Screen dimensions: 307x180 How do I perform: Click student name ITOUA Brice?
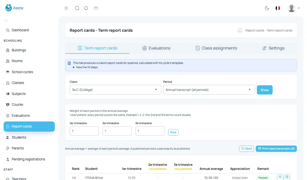click(x=94, y=178)
